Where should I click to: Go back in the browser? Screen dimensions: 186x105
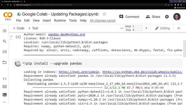coord(2,5)
